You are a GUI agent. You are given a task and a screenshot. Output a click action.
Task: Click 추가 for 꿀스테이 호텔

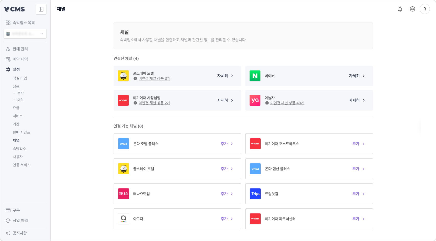(x=224, y=169)
